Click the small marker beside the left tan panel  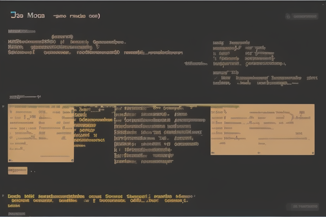3,106
